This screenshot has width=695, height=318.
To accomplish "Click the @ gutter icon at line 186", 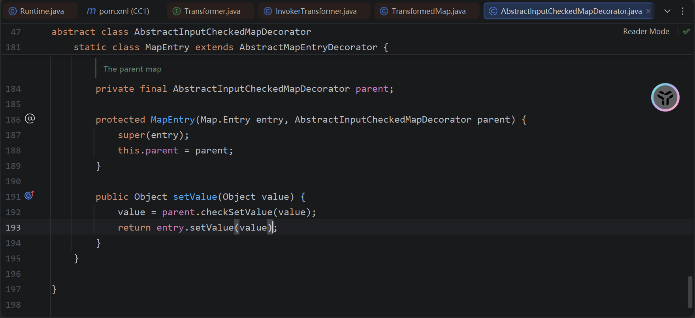I will click(x=30, y=118).
